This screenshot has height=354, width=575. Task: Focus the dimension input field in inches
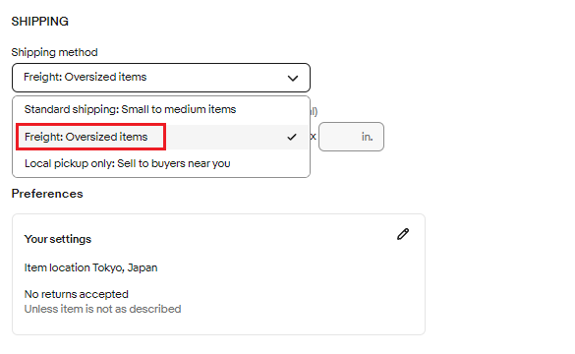pos(351,137)
